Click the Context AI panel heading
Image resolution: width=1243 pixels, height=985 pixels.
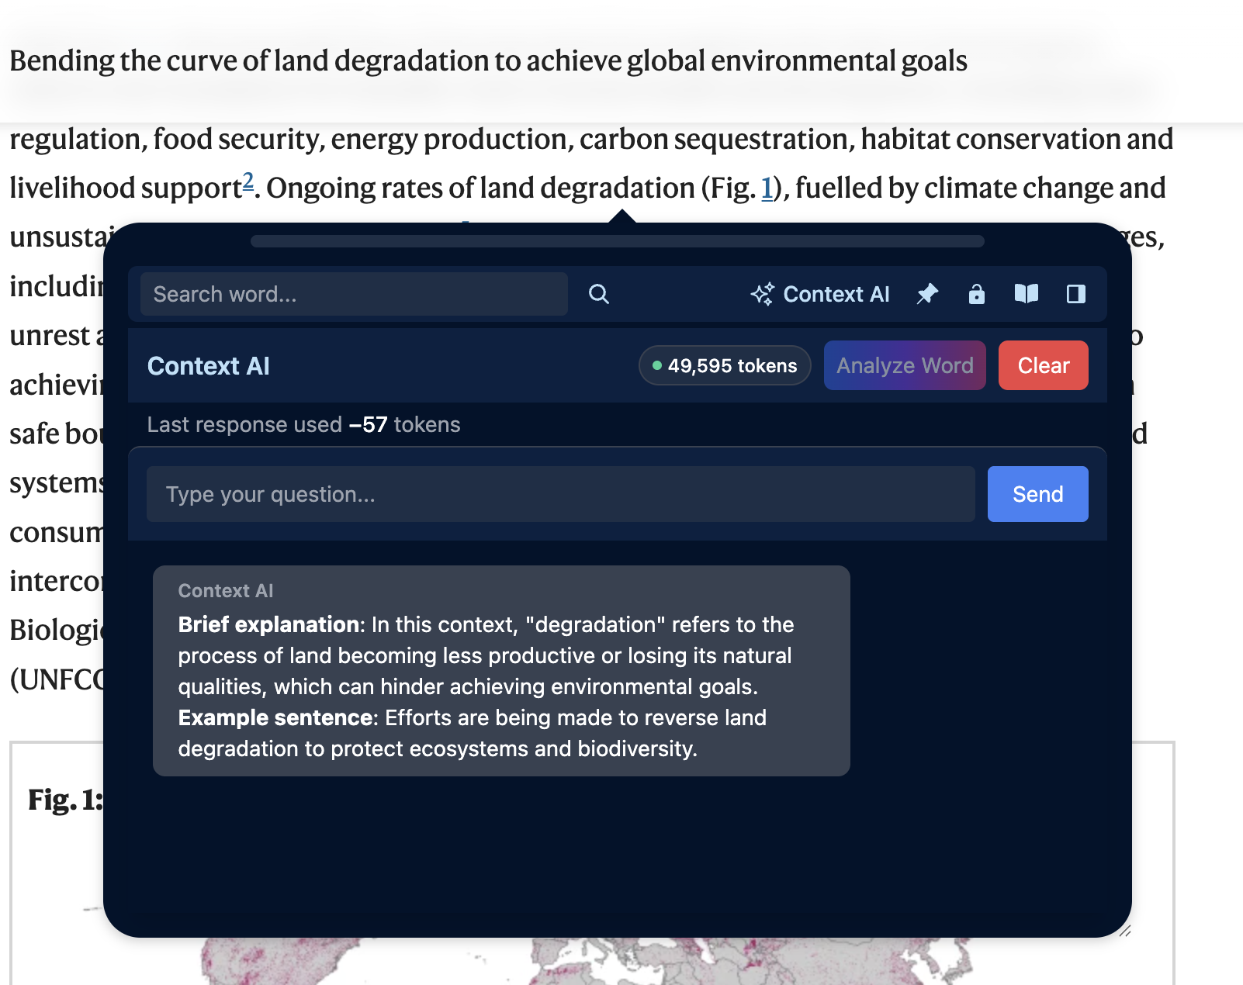point(209,366)
